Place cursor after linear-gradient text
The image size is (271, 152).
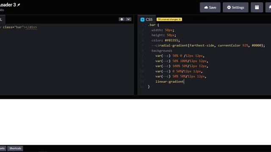pos(184,81)
